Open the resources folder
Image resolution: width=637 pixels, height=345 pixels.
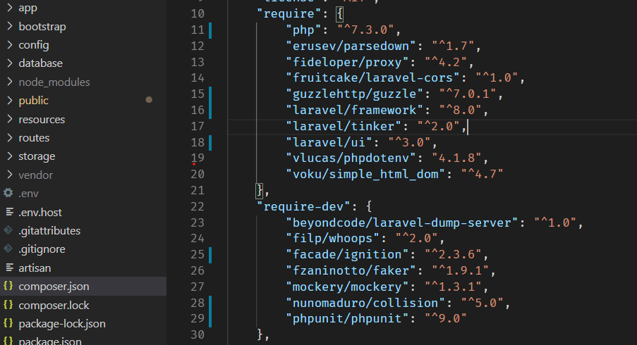(x=42, y=120)
